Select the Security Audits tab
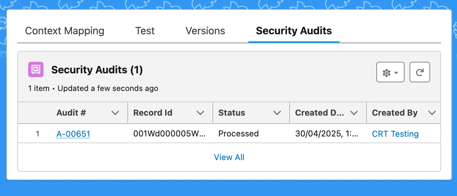The height and width of the screenshot is (196, 457). [293, 31]
